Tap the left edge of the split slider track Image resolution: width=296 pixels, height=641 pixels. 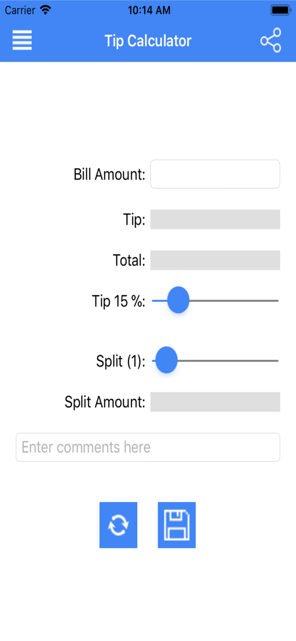pos(153,361)
